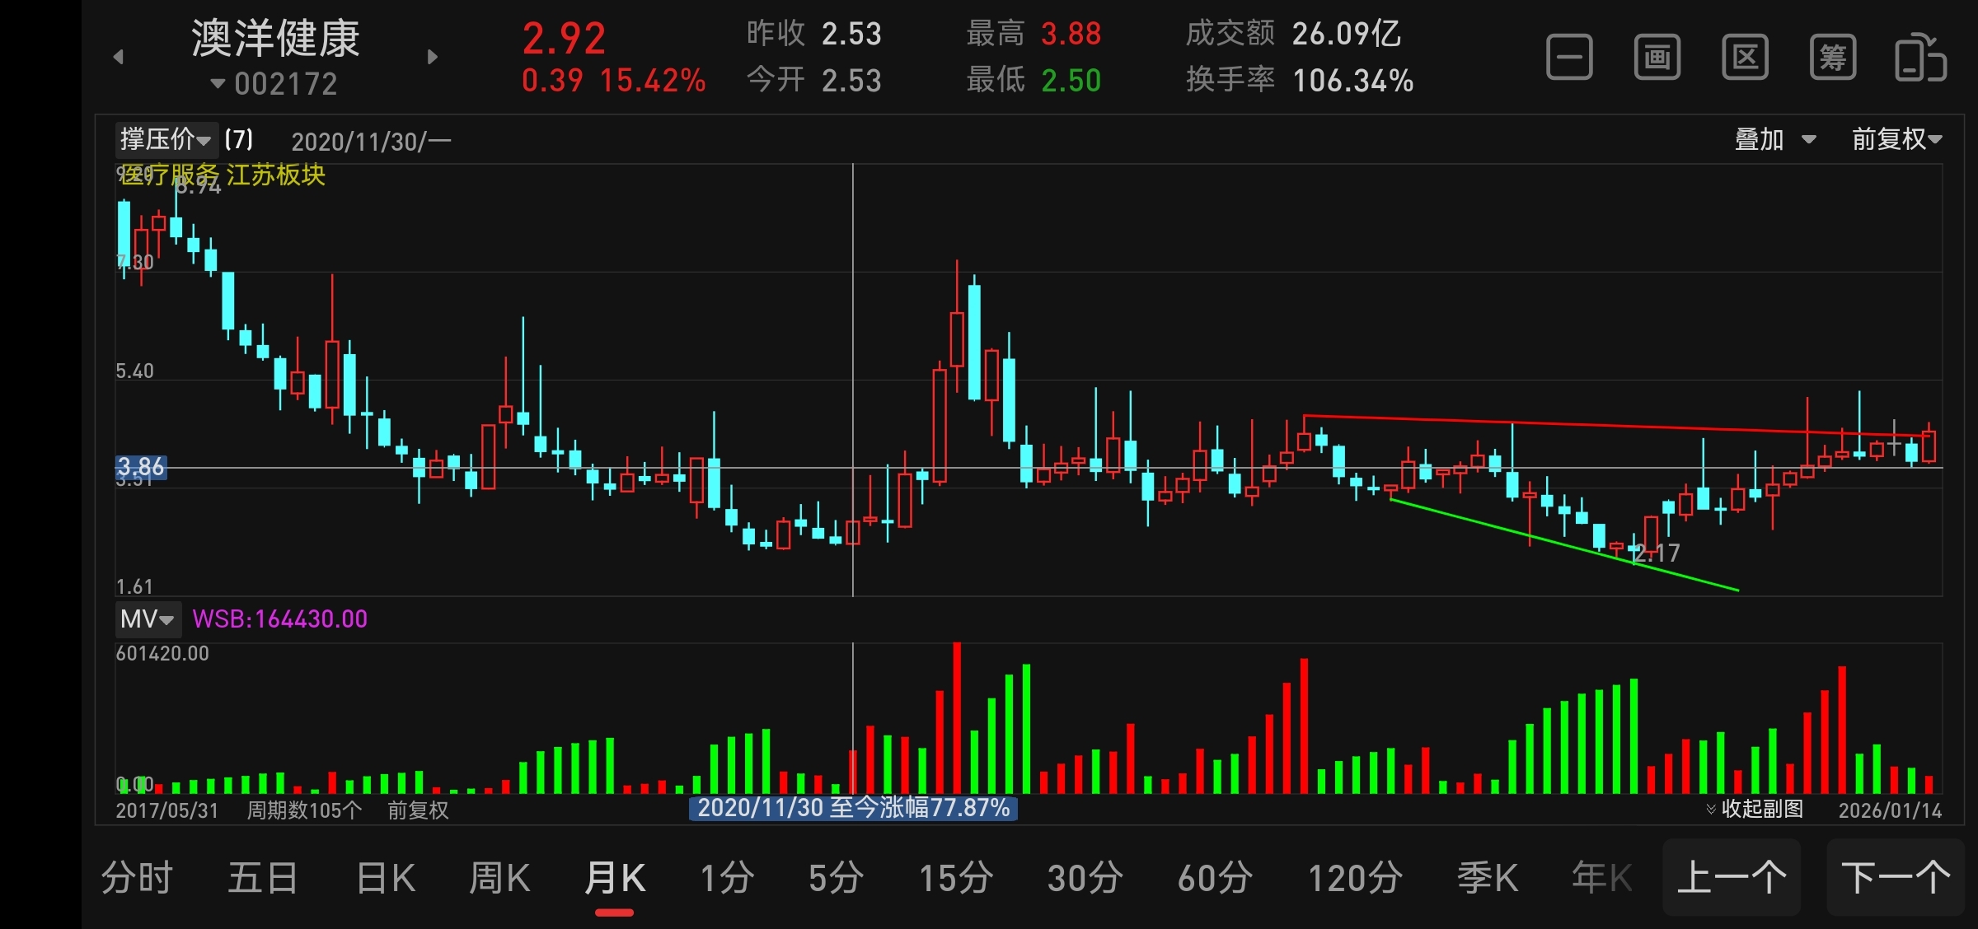Open the 筹 chip distribution icon
This screenshot has width=1978, height=929.
click(1833, 58)
